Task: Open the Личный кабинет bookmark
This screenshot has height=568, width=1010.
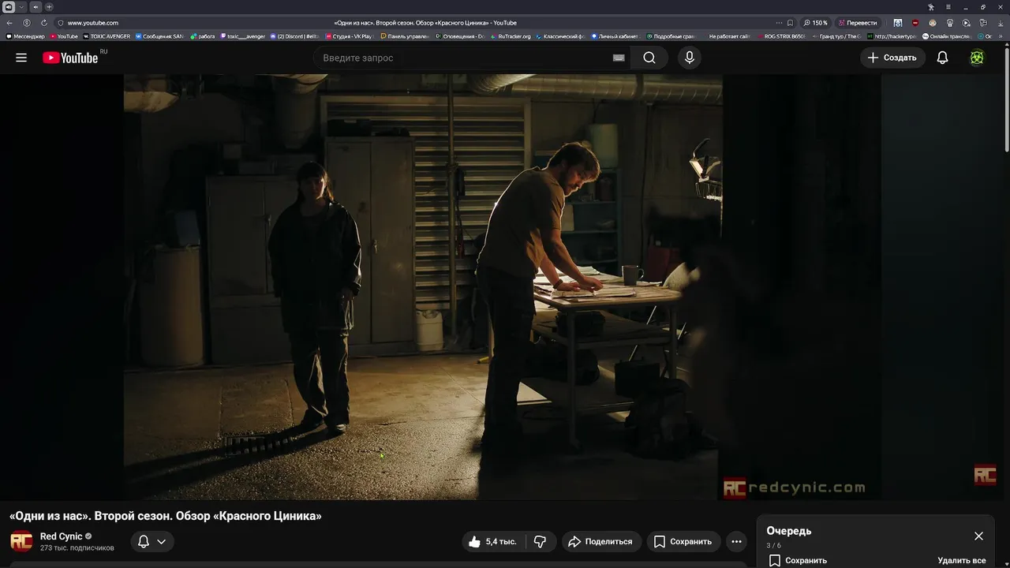Action: (x=615, y=36)
